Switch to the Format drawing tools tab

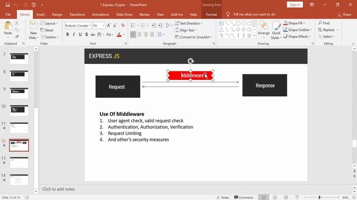click(211, 14)
